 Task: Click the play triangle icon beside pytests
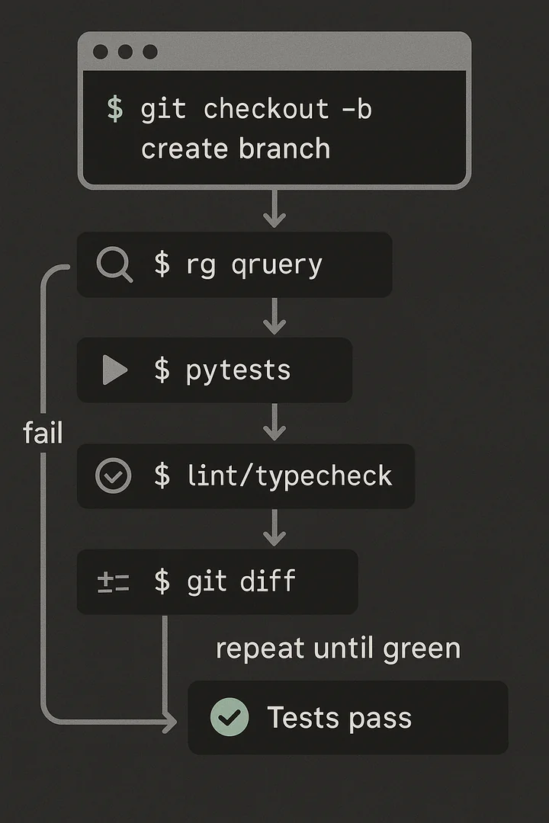pyautogui.click(x=115, y=370)
